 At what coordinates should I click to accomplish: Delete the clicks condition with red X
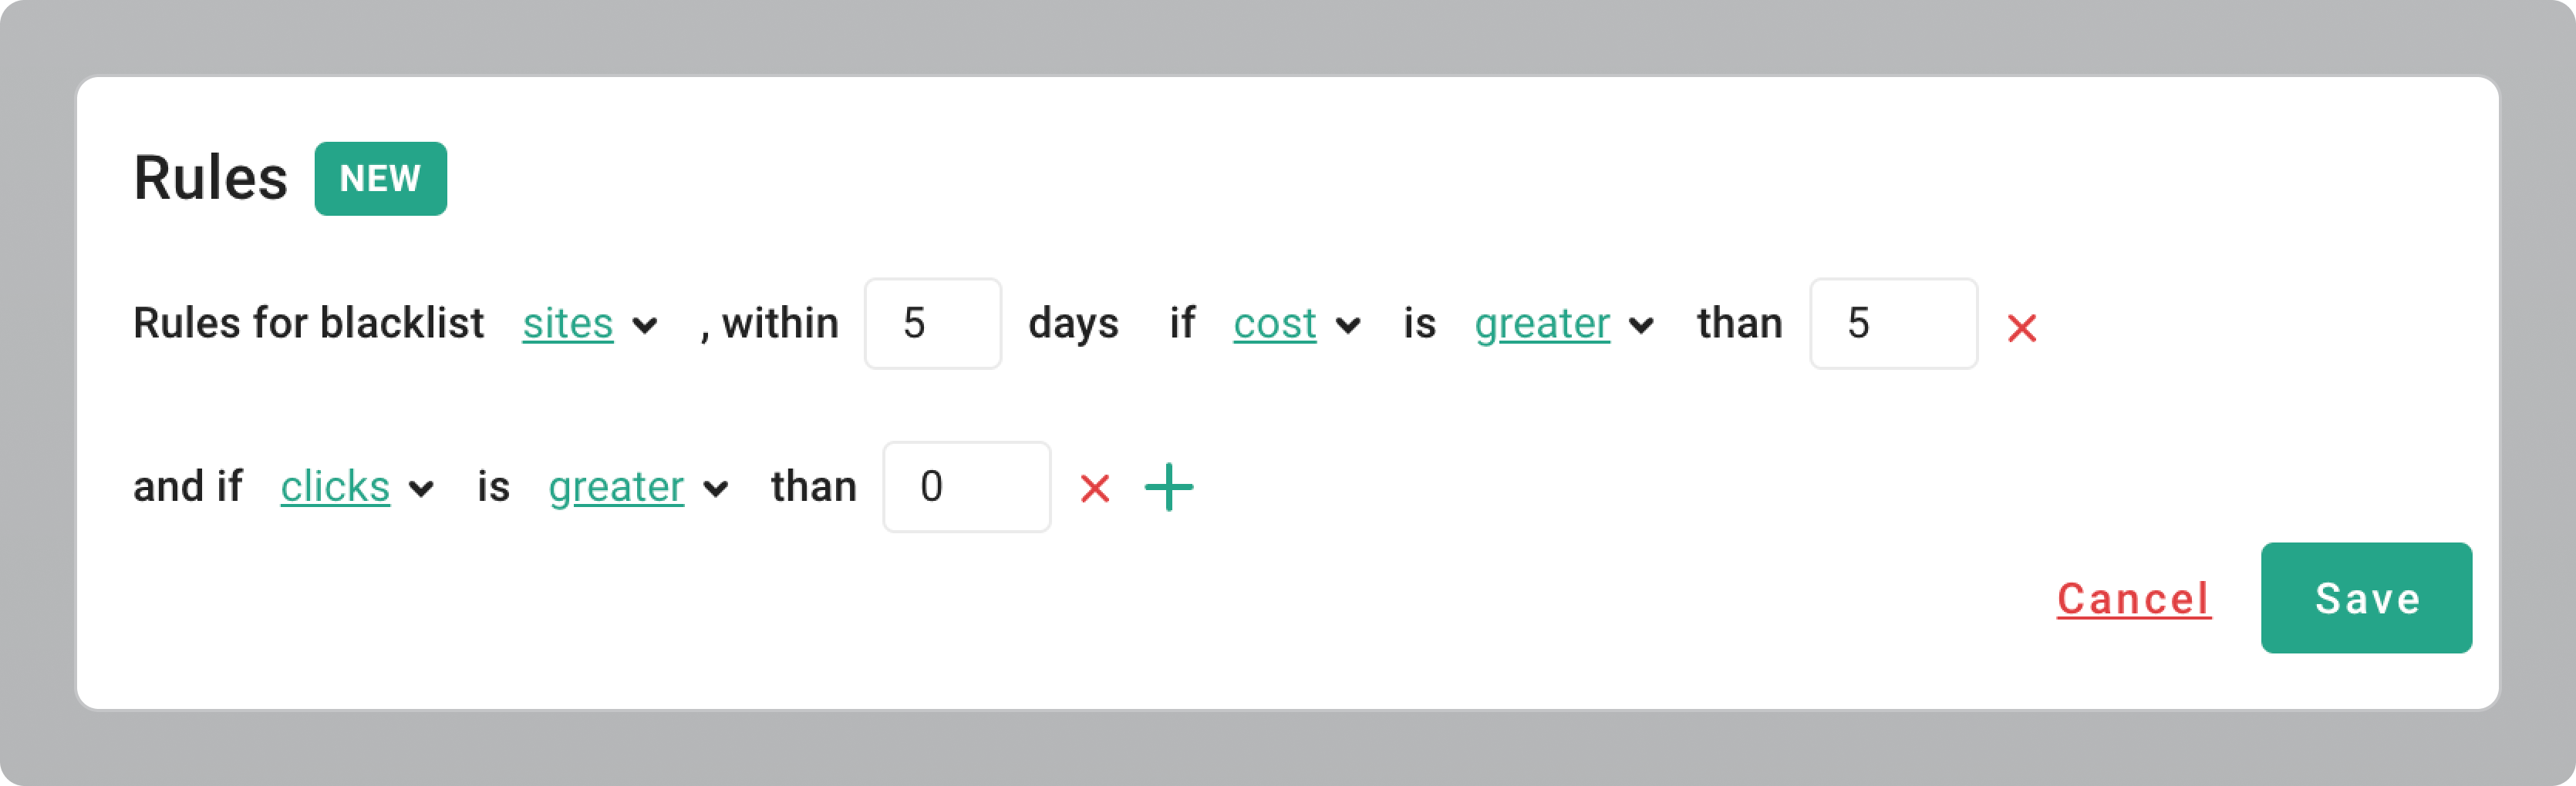[1095, 489]
